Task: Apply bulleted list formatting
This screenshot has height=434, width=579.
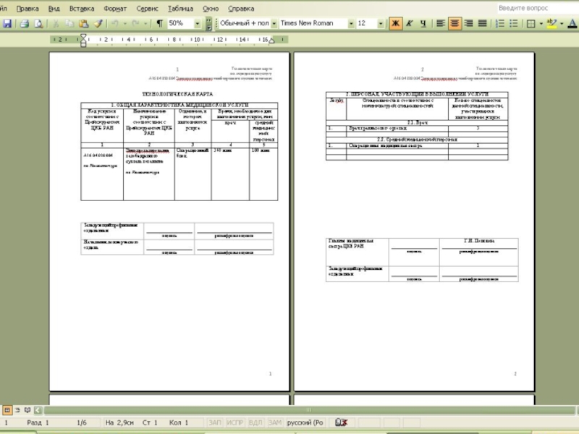Action: point(514,24)
